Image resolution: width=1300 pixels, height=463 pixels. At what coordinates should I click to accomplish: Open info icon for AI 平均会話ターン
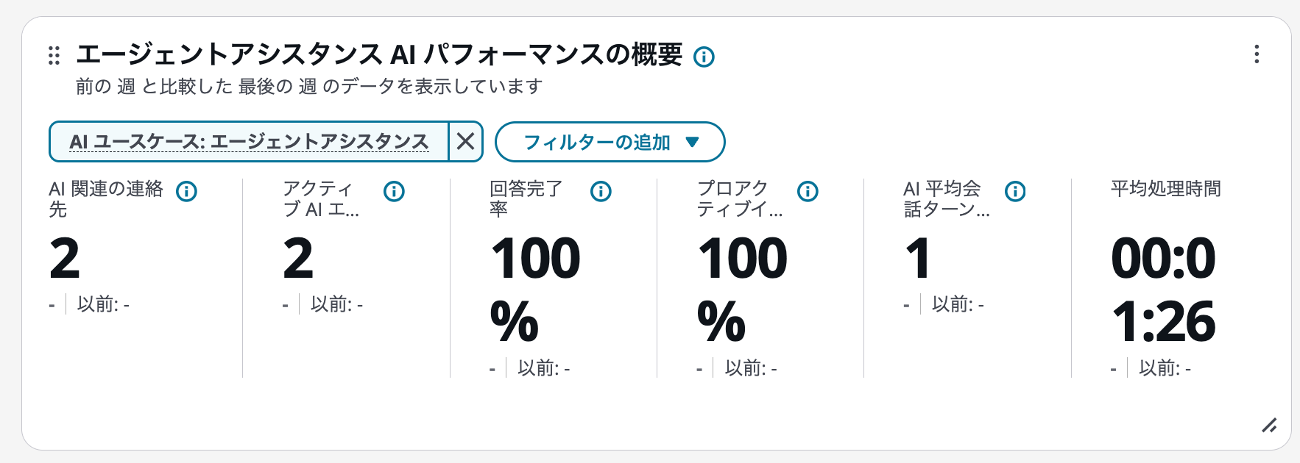click(1015, 192)
